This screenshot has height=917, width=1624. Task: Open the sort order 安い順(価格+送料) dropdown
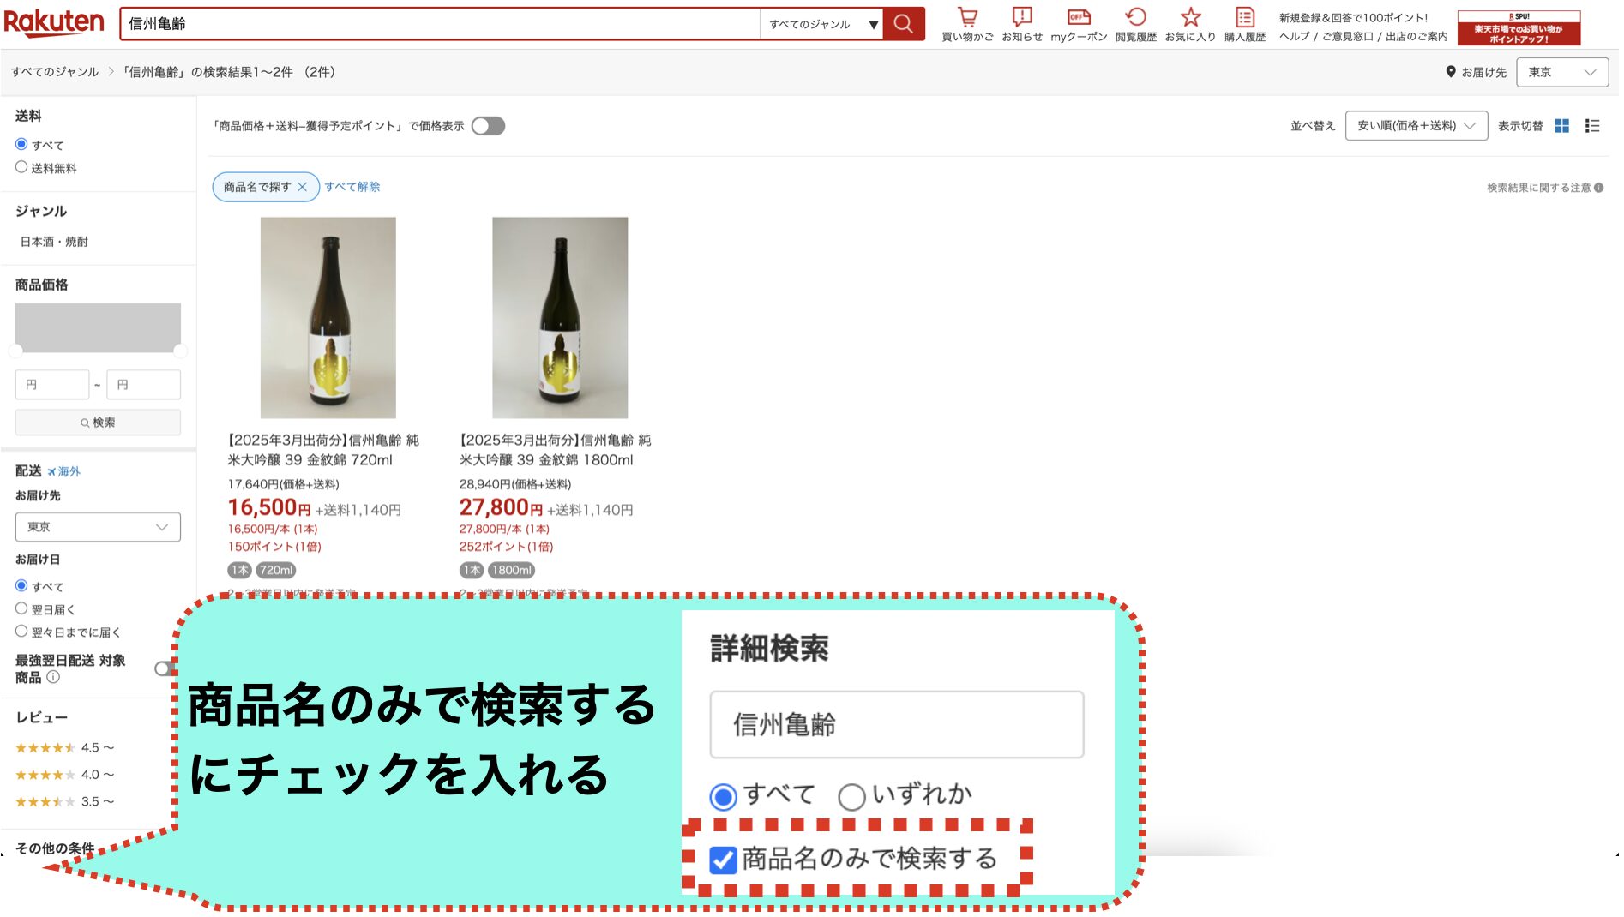(x=1416, y=126)
